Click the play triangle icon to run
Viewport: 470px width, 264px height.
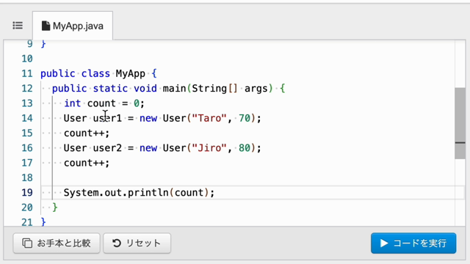(x=383, y=243)
